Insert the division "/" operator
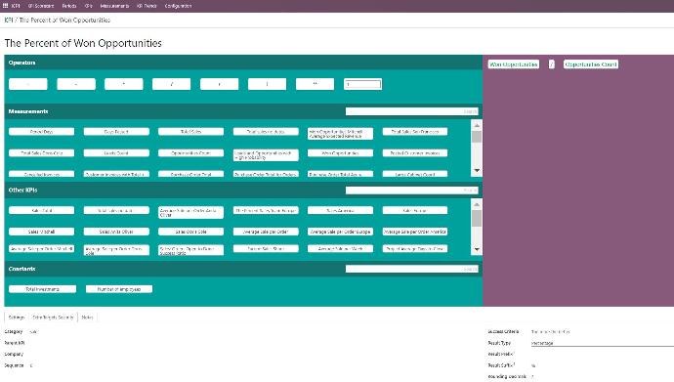Screen dimensions: 674x382 (171, 84)
